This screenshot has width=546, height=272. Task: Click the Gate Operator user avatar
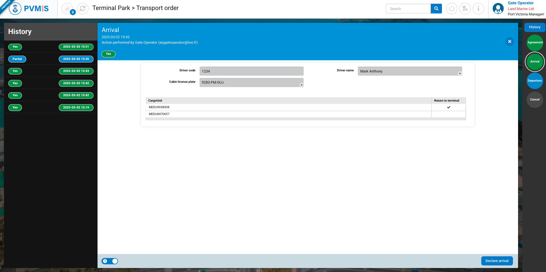[498, 9]
